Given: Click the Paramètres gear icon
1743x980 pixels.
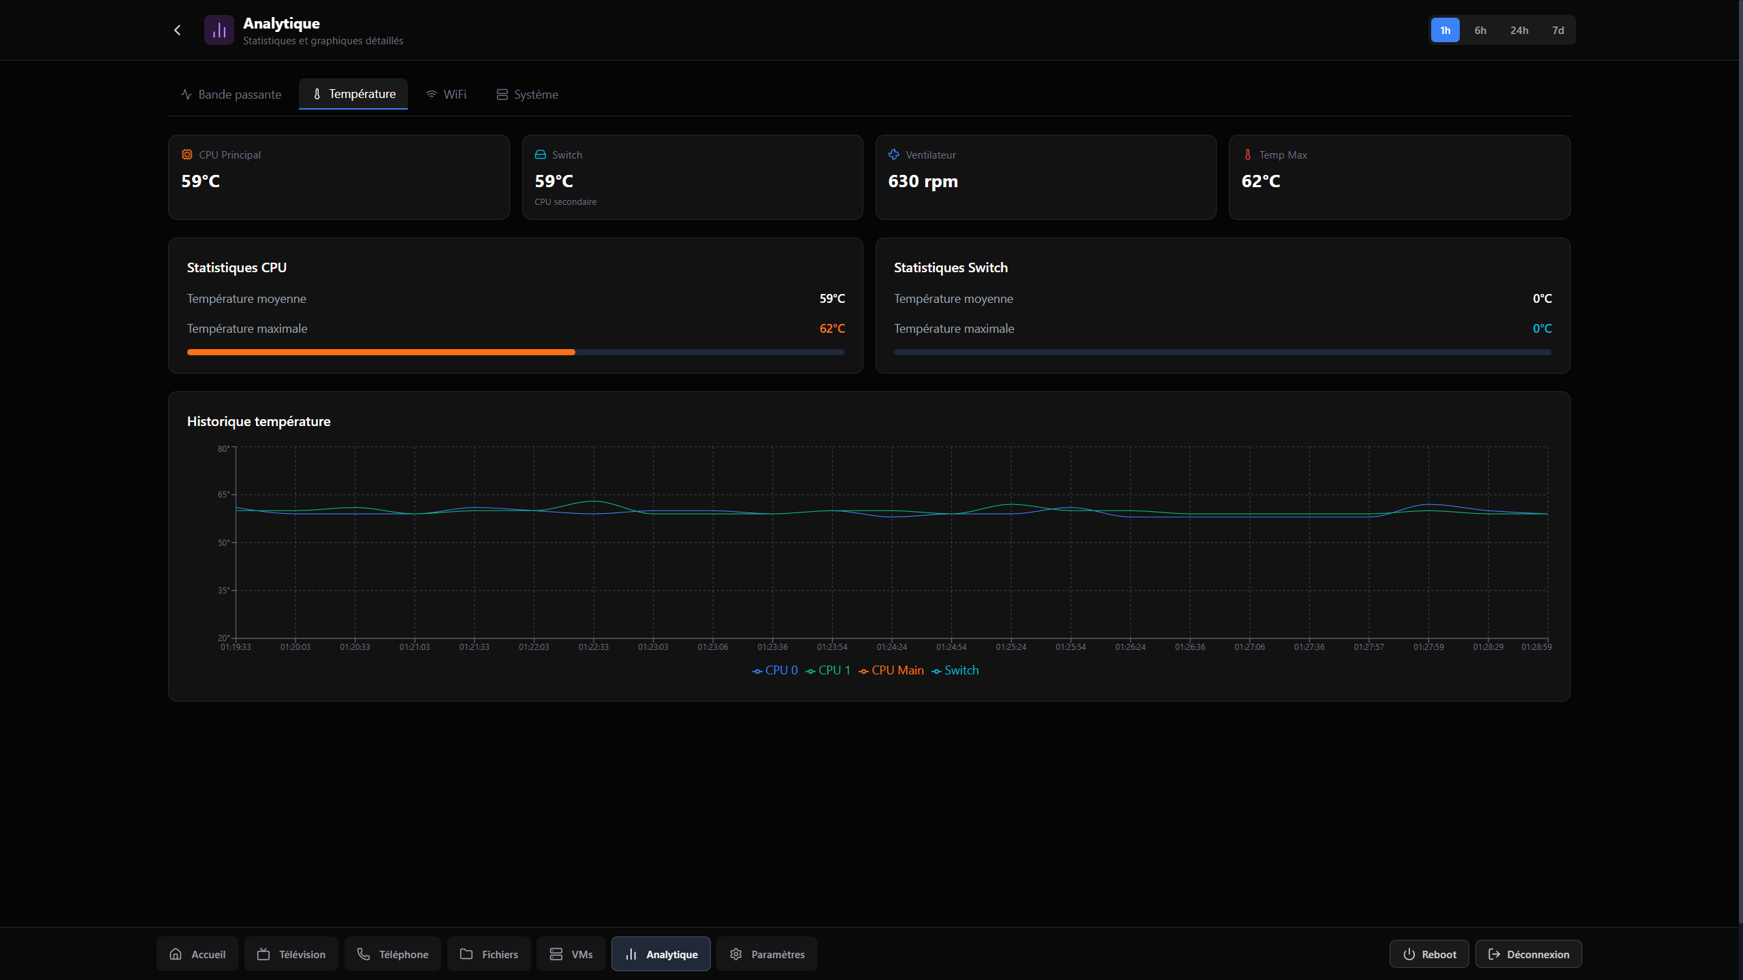Looking at the screenshot, I should [x=736, y=954].
